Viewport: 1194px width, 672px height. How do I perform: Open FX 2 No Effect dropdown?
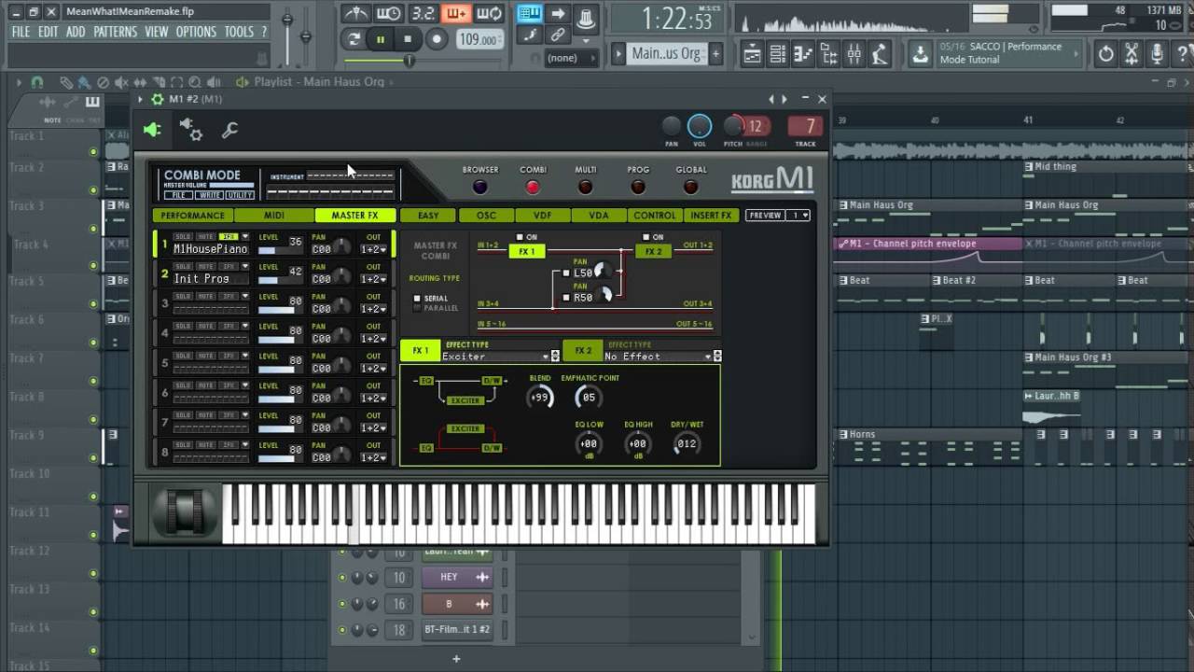659,357
